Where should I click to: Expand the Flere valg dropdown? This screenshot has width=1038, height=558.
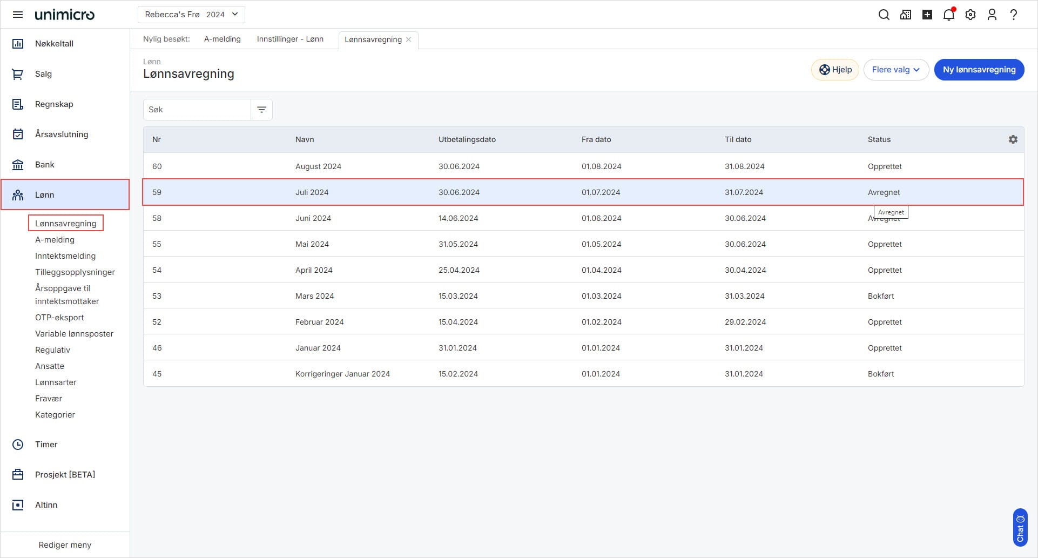pos(895,70)
